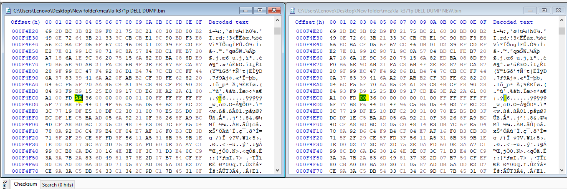Select highlighted byte 00 at 000F4EC0 in the right window
Image resolution: width=567 pixels, height=189 pixels.
click(x=362, y=98)
